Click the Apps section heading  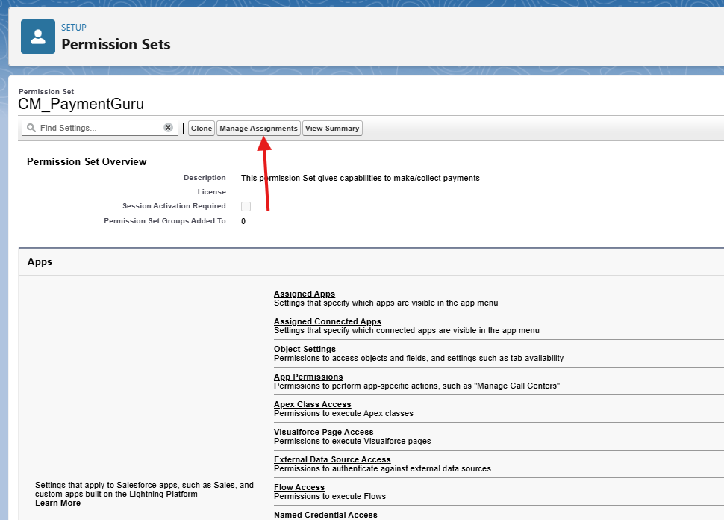[x=40, y=261]
